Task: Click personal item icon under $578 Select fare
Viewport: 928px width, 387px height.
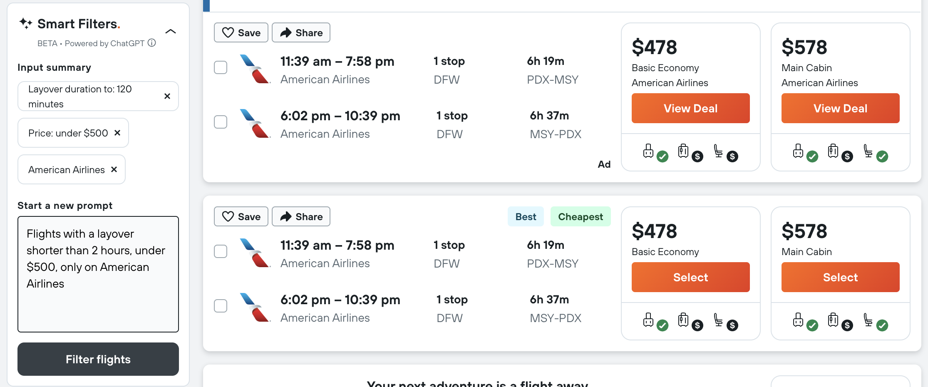Action: point(805,321)
